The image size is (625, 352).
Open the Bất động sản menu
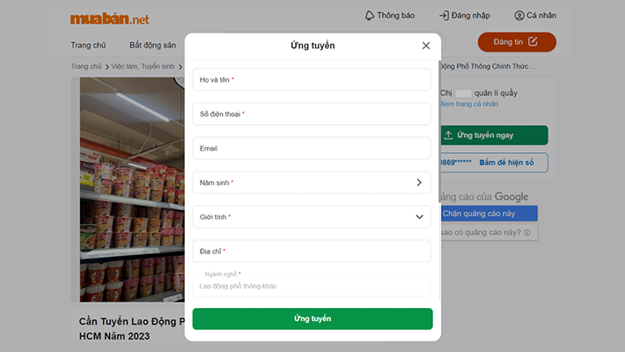(152, 45)
